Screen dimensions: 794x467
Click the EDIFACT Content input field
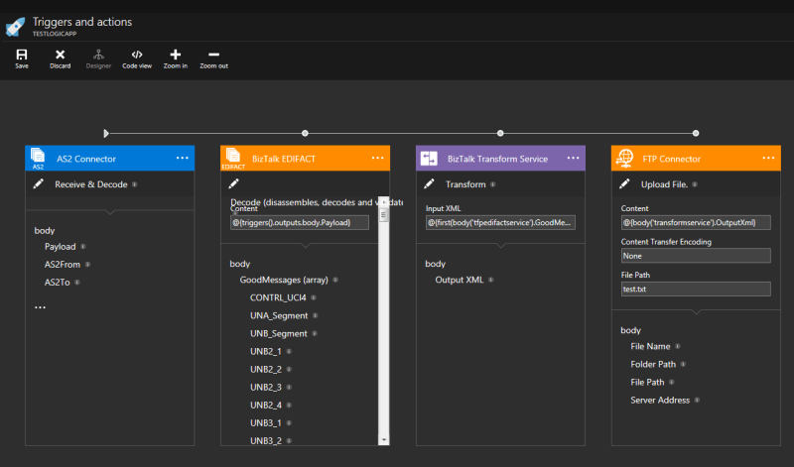pos(300,223)
